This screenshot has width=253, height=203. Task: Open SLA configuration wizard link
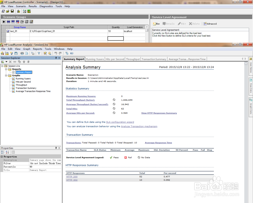[120, 122]
